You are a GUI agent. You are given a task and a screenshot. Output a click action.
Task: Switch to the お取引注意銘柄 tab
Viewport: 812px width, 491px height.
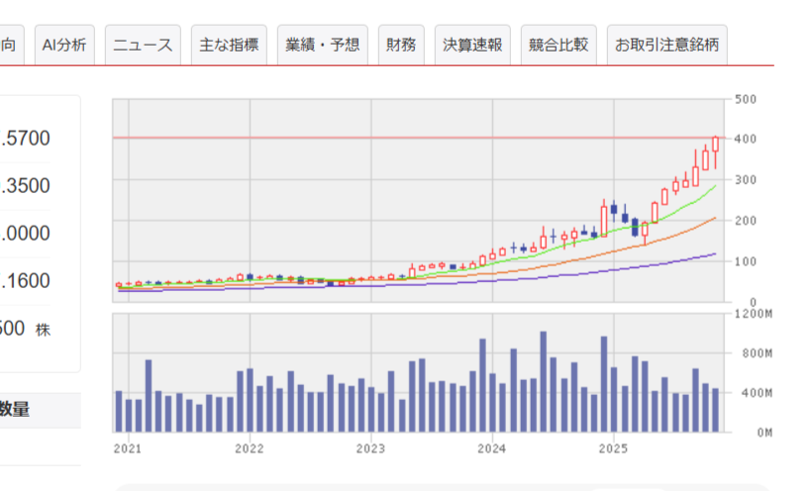pyautogui.click(x=666, y=45)
